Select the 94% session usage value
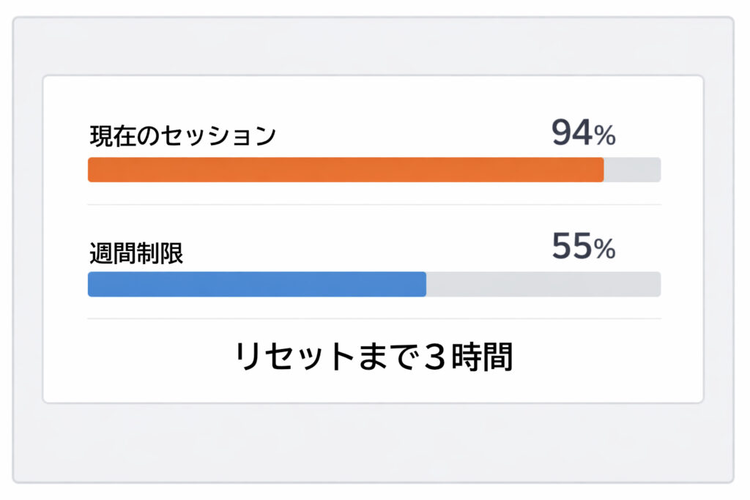This screenshot has height=500, width=750. pos(582,133)
